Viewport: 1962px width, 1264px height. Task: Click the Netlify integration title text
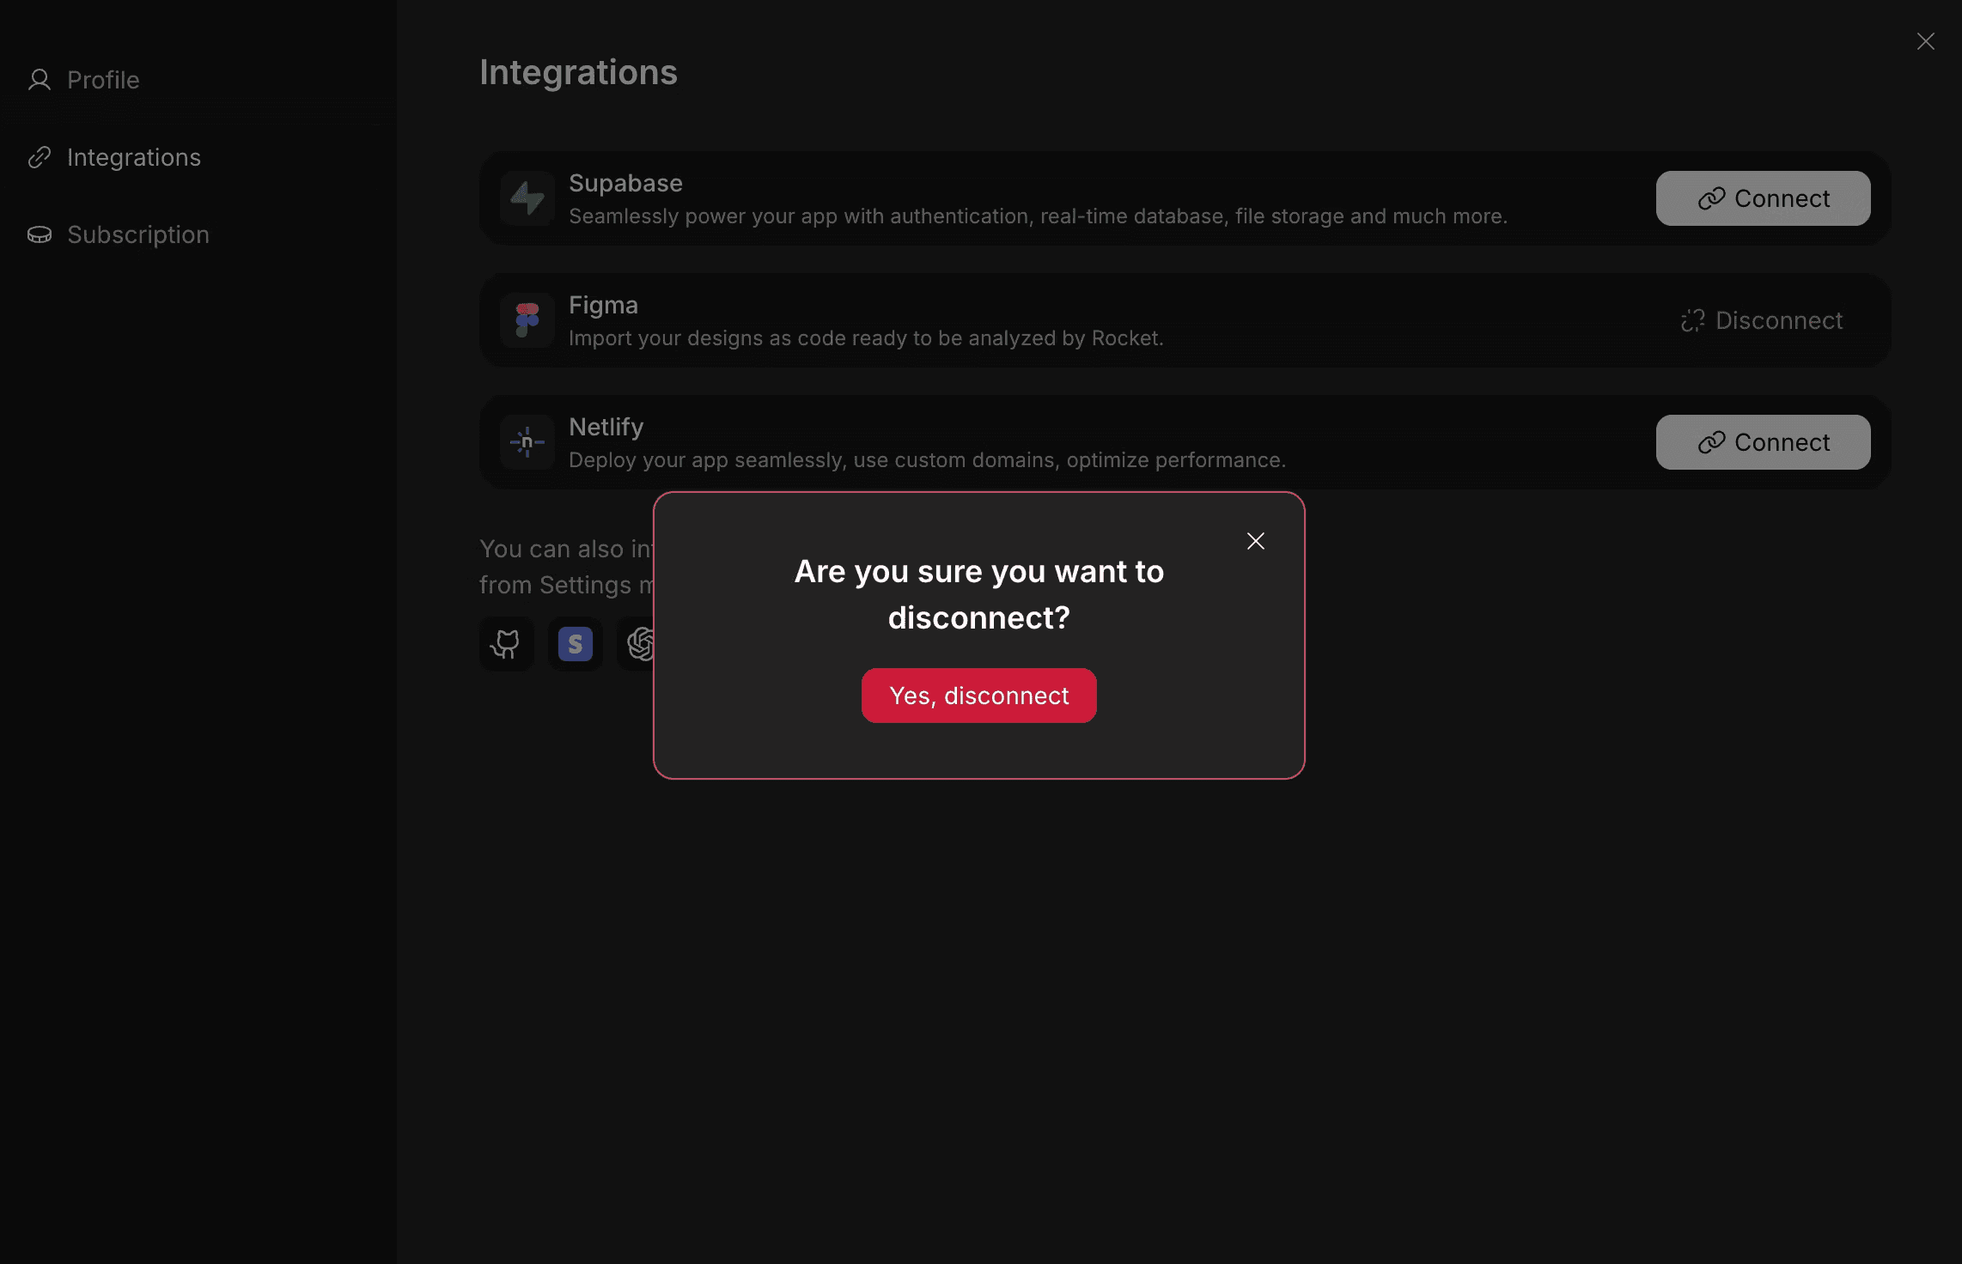click(606, 427)
